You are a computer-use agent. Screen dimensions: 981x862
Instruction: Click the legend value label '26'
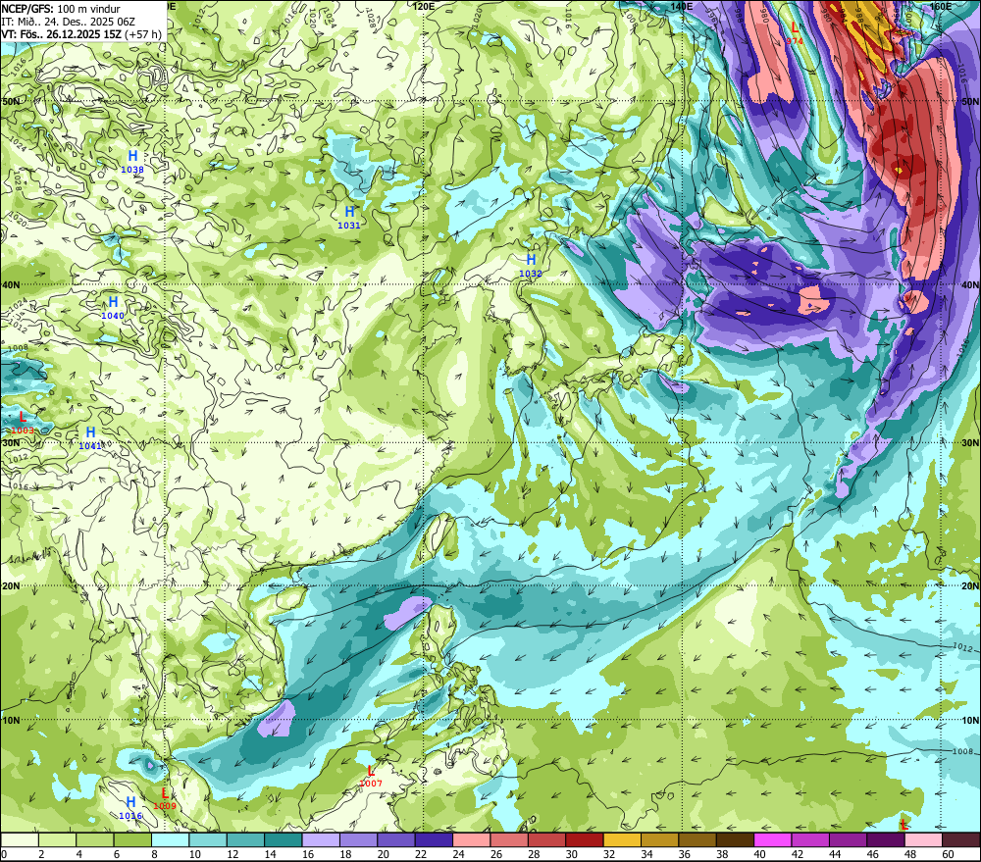496,854
